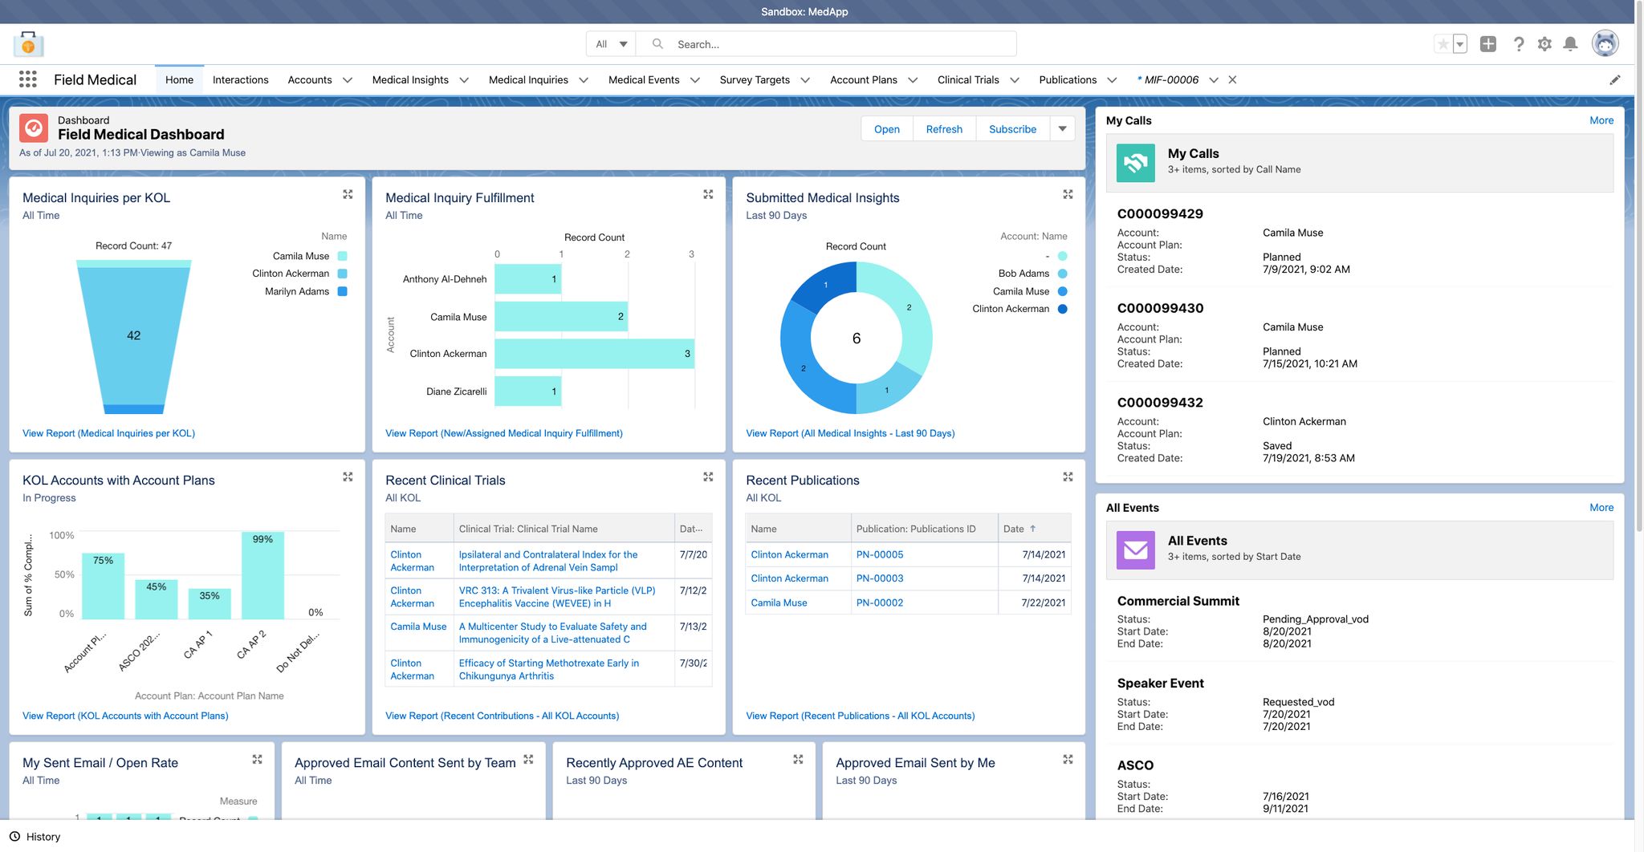Expand the Survey Targets tab chevron
This screenshot has height=852, width=1644.
(x=805, y=80)
